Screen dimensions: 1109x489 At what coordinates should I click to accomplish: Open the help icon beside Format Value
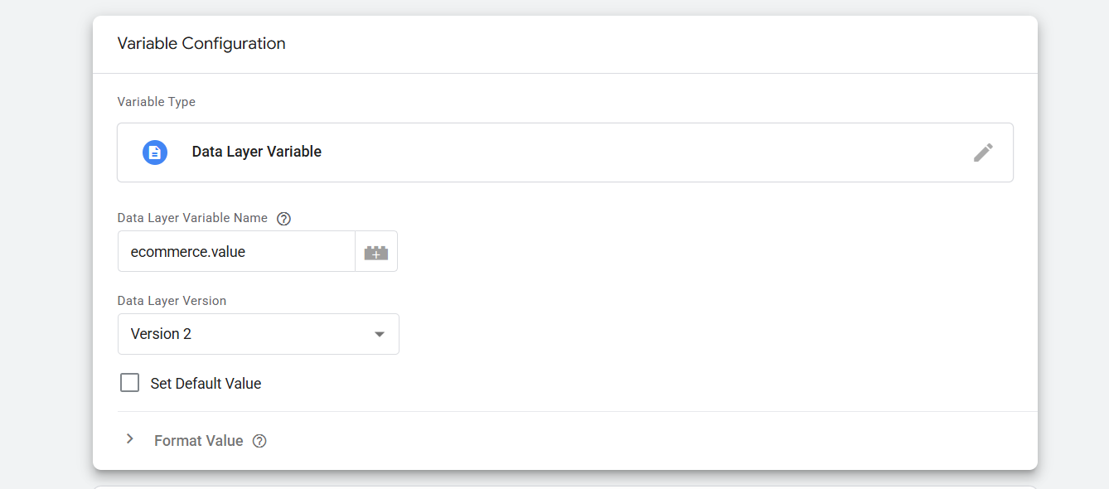(x=259, y=441)
